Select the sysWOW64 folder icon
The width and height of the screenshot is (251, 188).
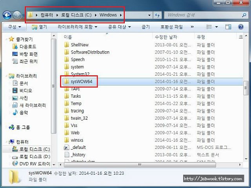pyautogui.click(x=67, y=81)
